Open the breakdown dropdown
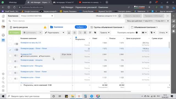Image resolution: width=176 pixels, height=99 pixels. 153,32
